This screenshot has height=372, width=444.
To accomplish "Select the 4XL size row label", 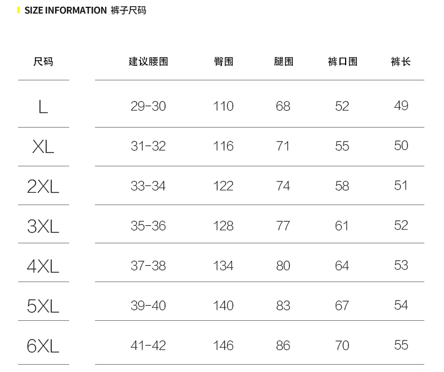I will pos(43,266).
